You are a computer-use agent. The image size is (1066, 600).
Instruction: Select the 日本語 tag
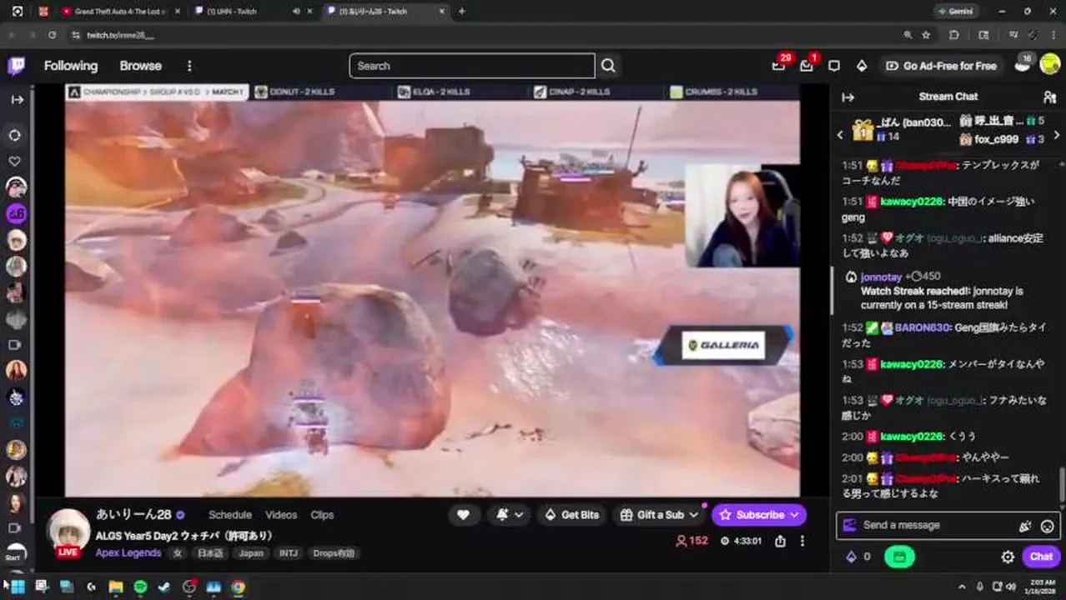pyautogui.click(x=209, y=553)
